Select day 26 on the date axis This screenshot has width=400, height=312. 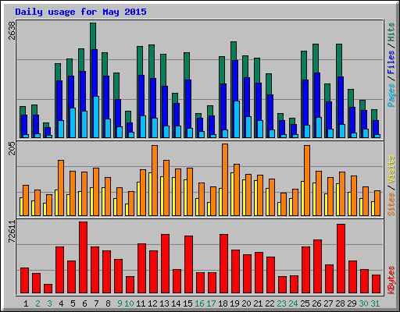click(316, 303)
